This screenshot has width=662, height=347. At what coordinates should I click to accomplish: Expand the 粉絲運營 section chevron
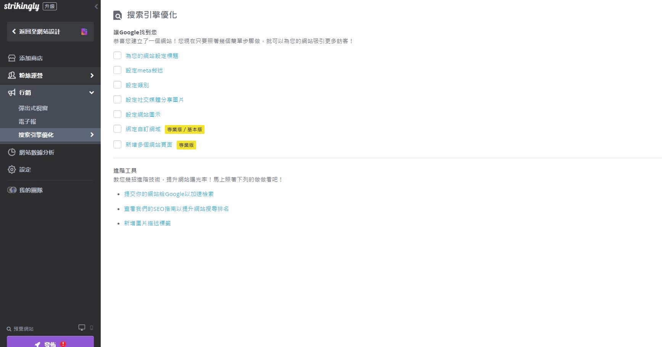coord(92,76)
